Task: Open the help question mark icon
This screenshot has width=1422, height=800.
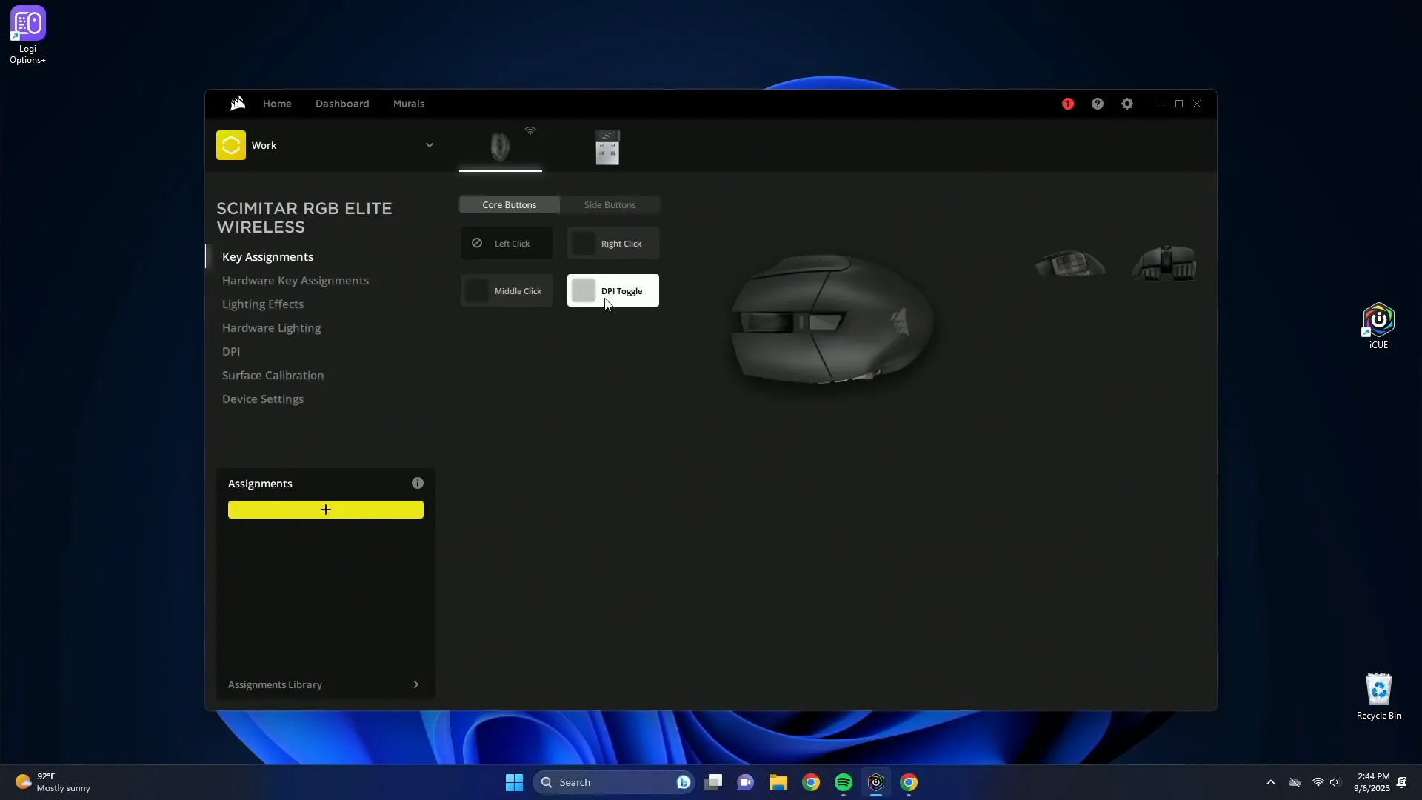Action: pos(1097,104)
